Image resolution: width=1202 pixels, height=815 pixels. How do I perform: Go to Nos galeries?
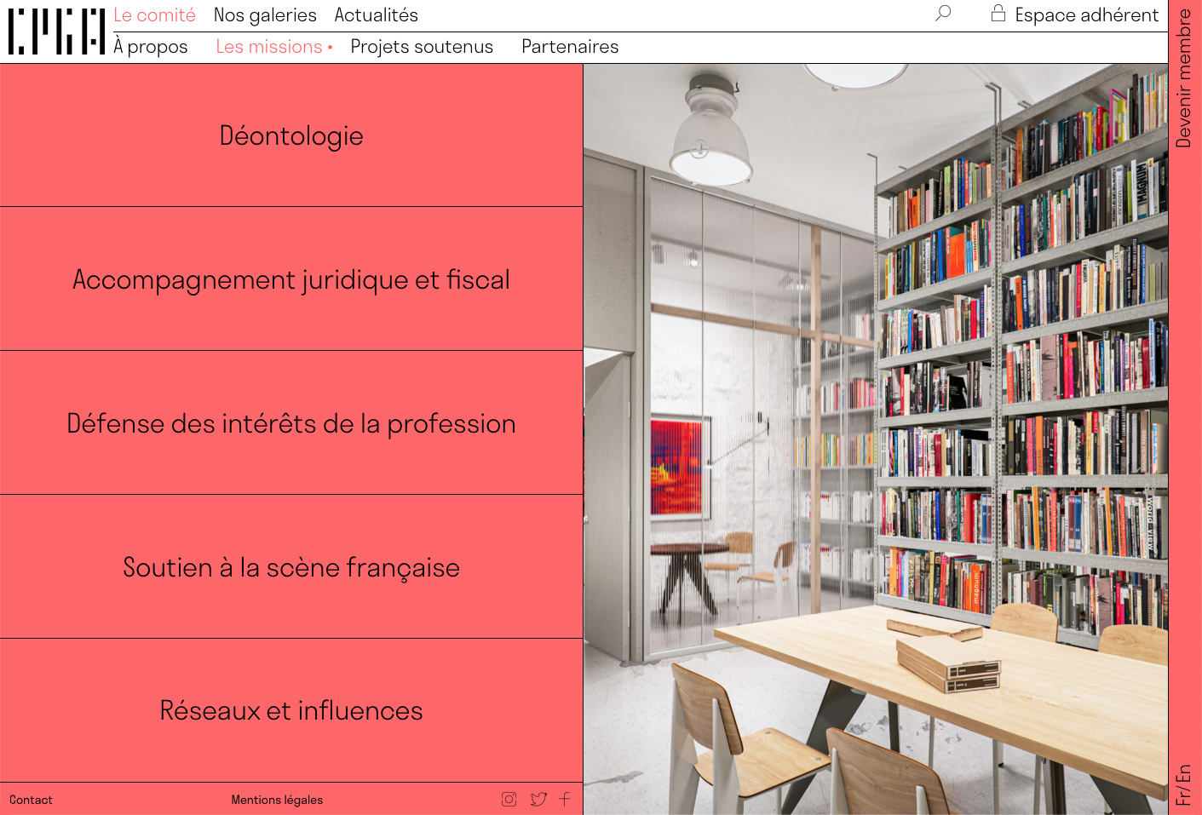tap(265, 15)
